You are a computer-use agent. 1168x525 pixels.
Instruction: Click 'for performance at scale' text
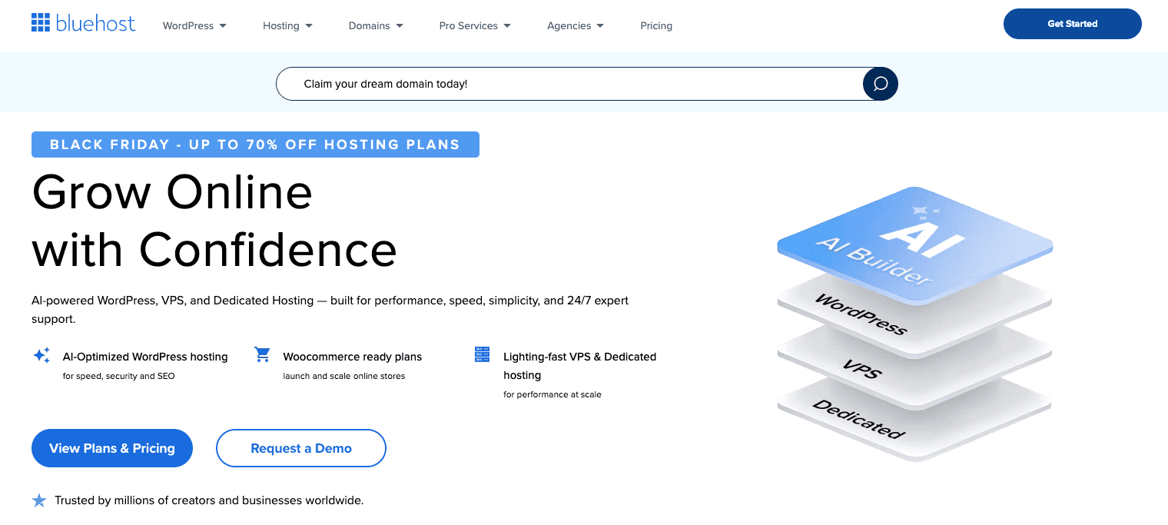tap(552, 394)
